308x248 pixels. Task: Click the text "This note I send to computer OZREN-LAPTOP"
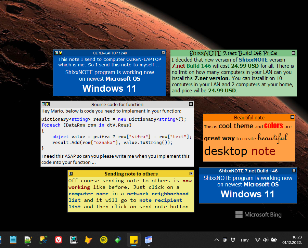110,59
